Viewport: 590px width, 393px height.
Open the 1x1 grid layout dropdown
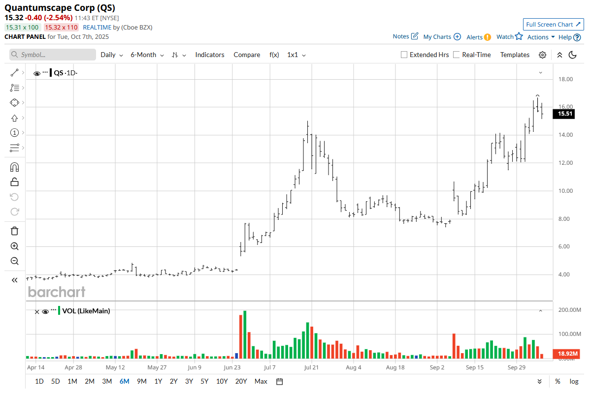pyautogui.click(x=296, y=55)
